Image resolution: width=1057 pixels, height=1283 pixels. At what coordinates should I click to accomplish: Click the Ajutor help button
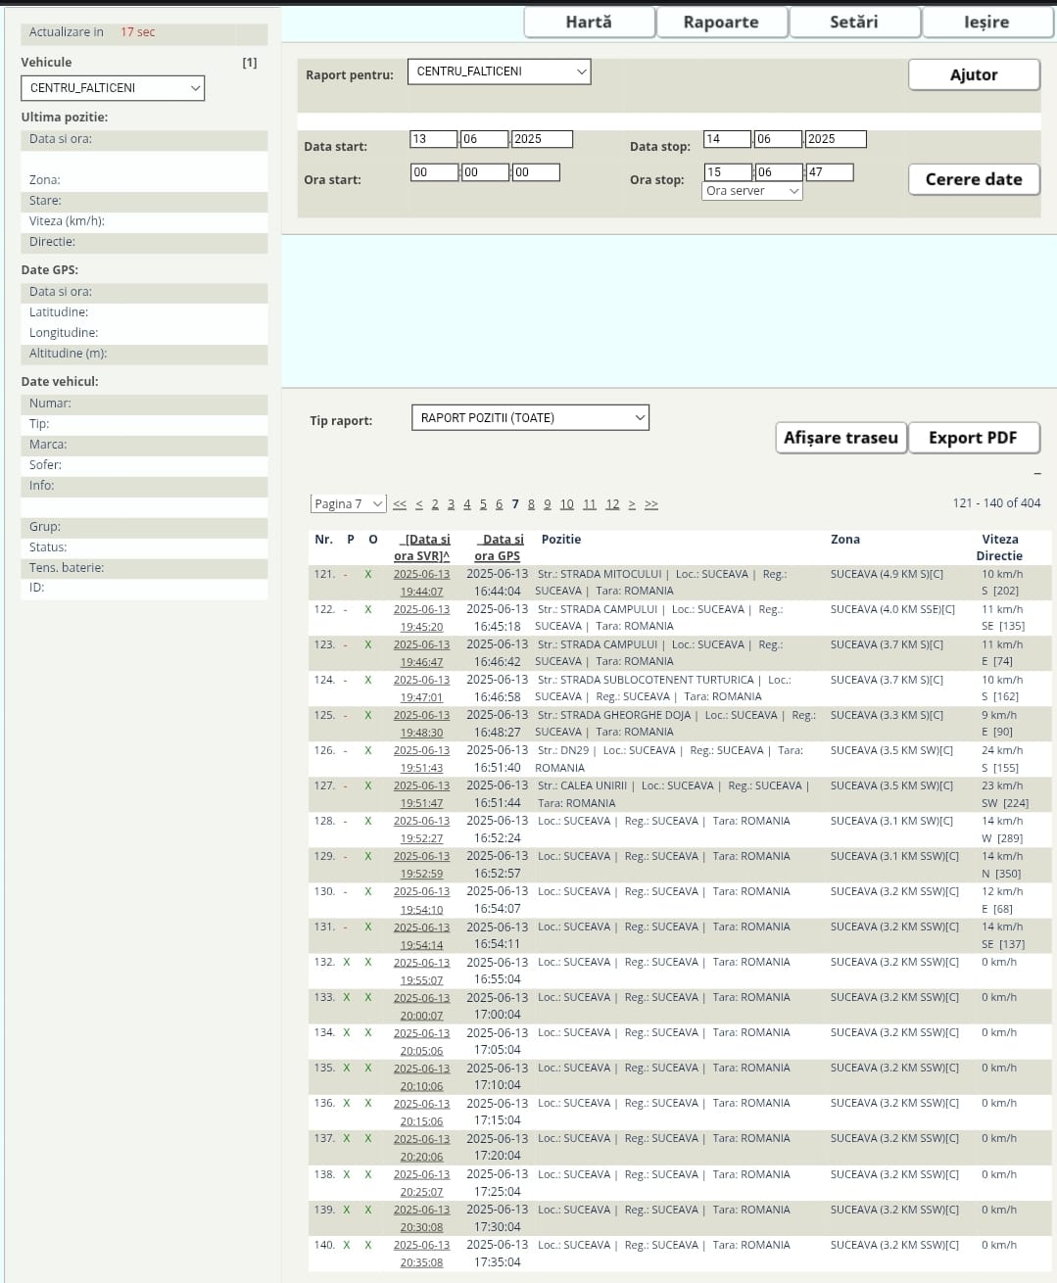pos(973,74)
